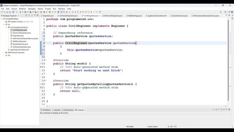The image size is (234, 132).
Task: Click the Search magnifier icon at top right
Action: [x=220, y=12]
